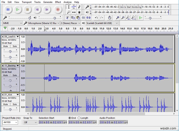The image size is (179, 131).
Task: Click the Selection Start time field
Action: click(53, 122)
